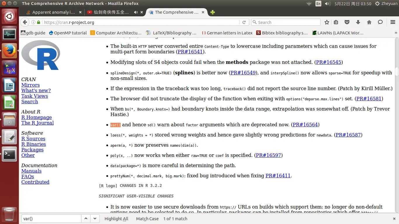Open the Manuals documentation link
Screen dimensions: 399x224
[31, 171]
